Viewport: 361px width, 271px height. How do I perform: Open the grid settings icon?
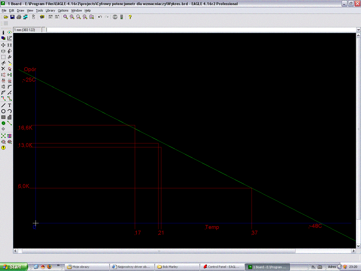pos(6,23)
